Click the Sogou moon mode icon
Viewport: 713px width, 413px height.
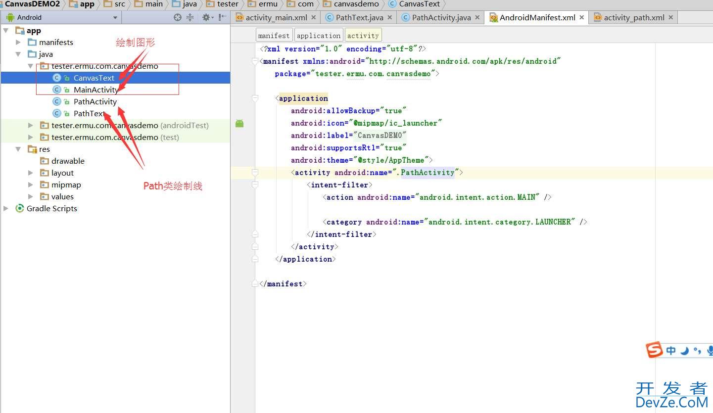point(684,351)
